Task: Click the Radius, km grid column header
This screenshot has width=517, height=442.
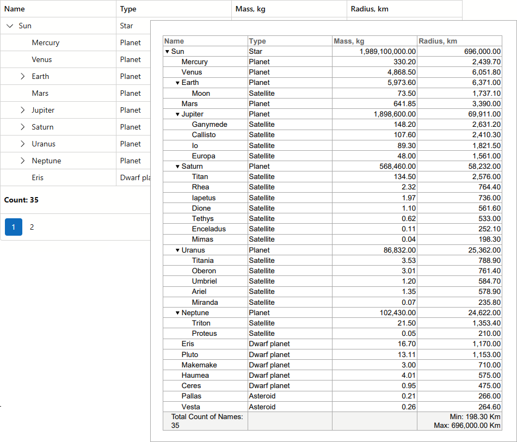Action: click(370, 9)
